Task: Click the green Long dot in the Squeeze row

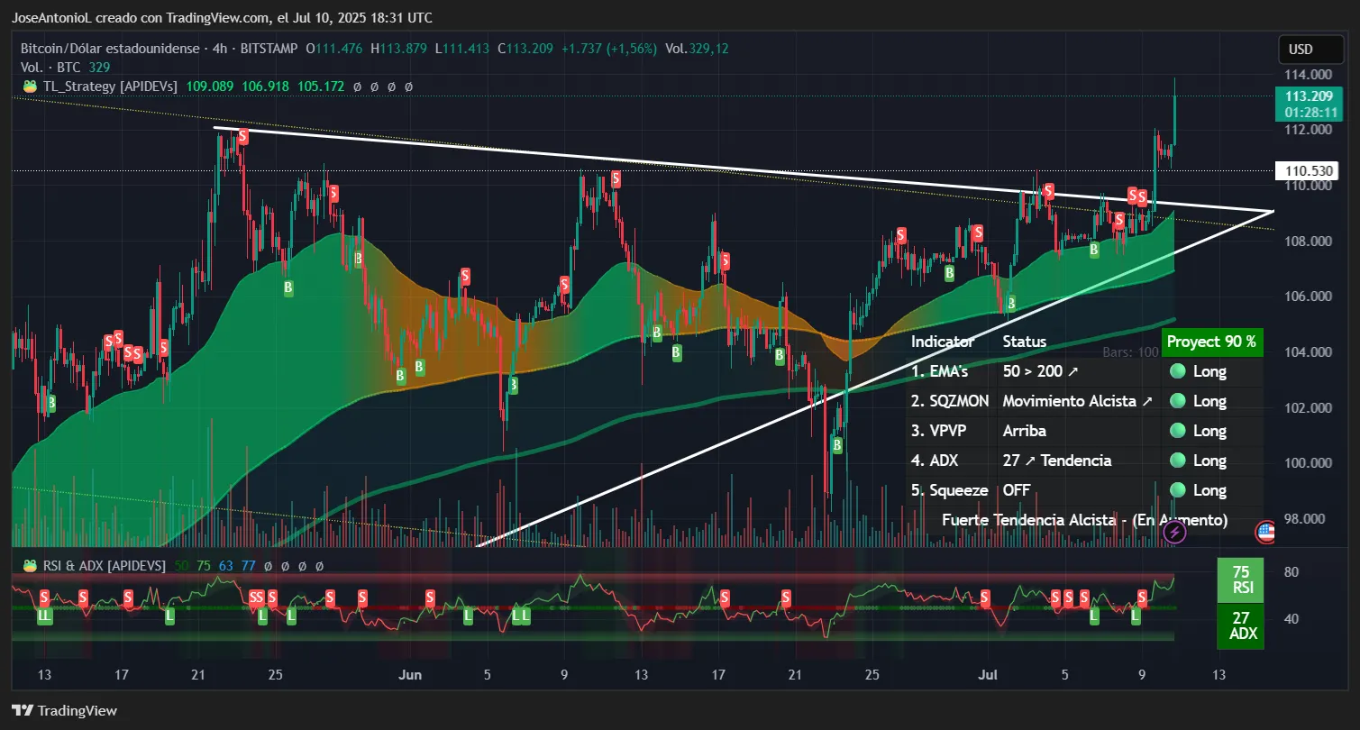Action: click(x=1176, y=490)
